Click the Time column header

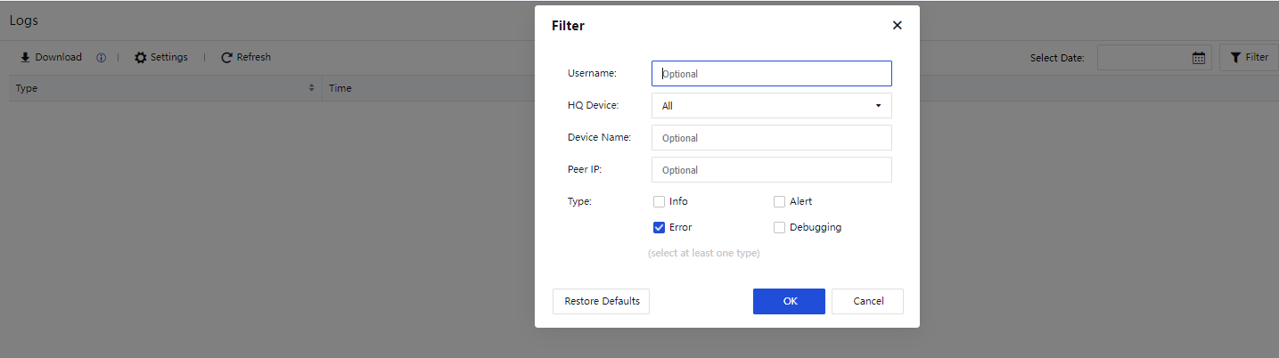pos(340,88)
